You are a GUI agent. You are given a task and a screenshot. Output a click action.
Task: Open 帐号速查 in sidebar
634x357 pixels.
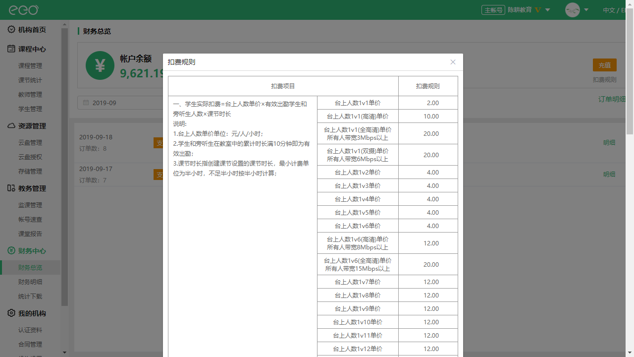[30, 219]
